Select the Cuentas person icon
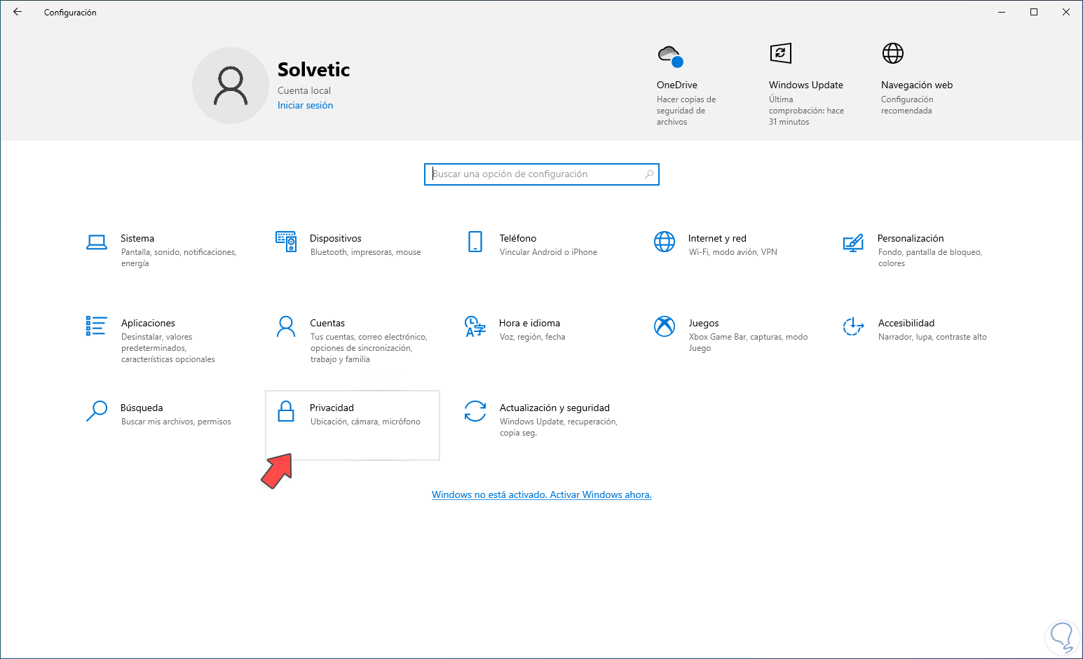 point(286,326)
